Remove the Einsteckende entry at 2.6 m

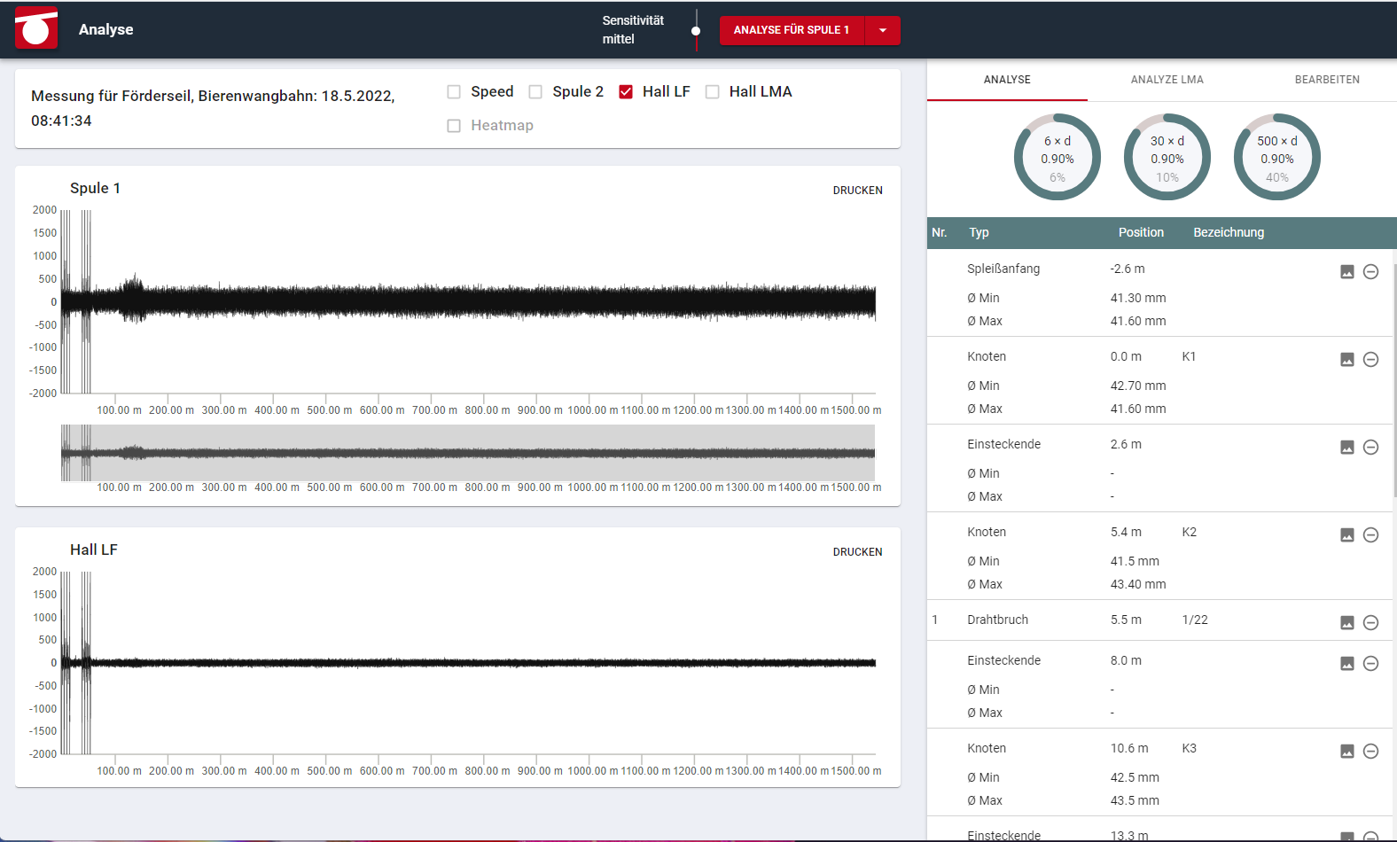pyautogui.click(x=1370, y=448)
